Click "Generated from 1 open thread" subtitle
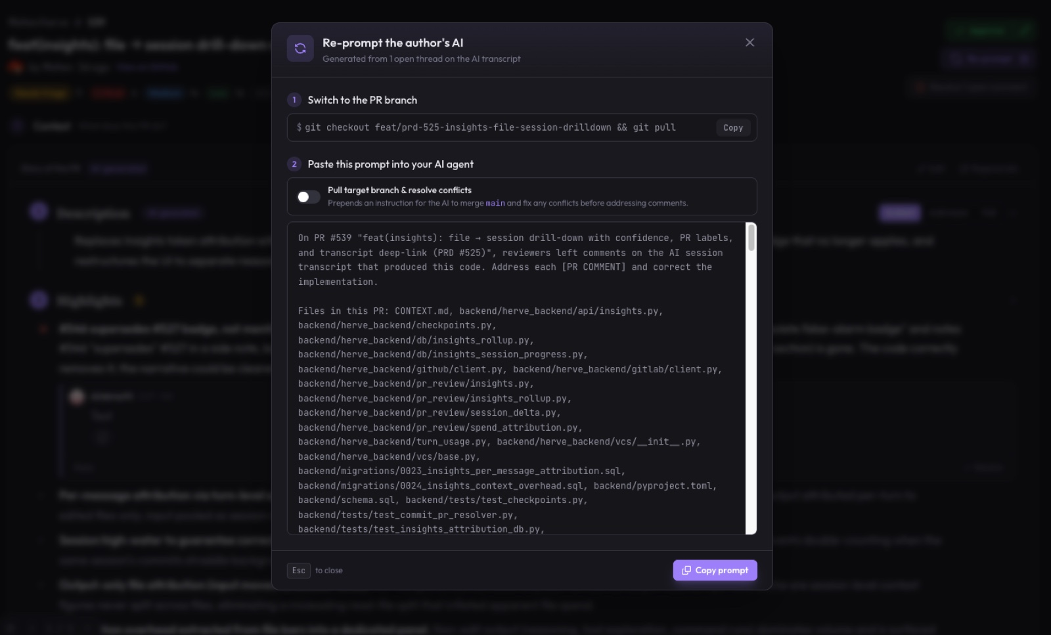The image size is (1051, 635). pos(421,59)
